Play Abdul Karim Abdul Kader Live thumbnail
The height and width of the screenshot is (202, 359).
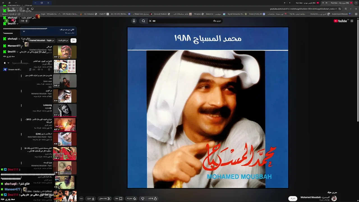[65, 139]
